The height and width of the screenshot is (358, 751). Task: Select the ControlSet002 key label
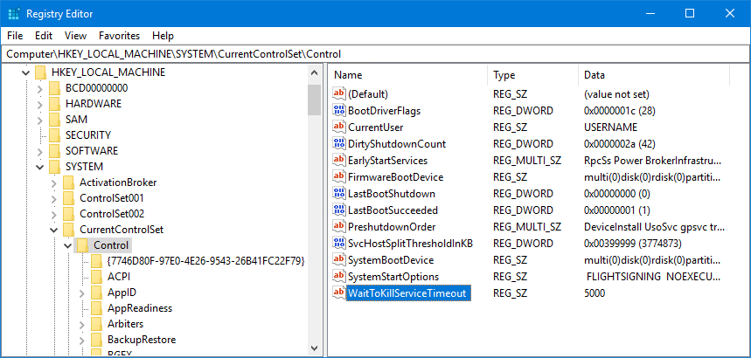112,214
